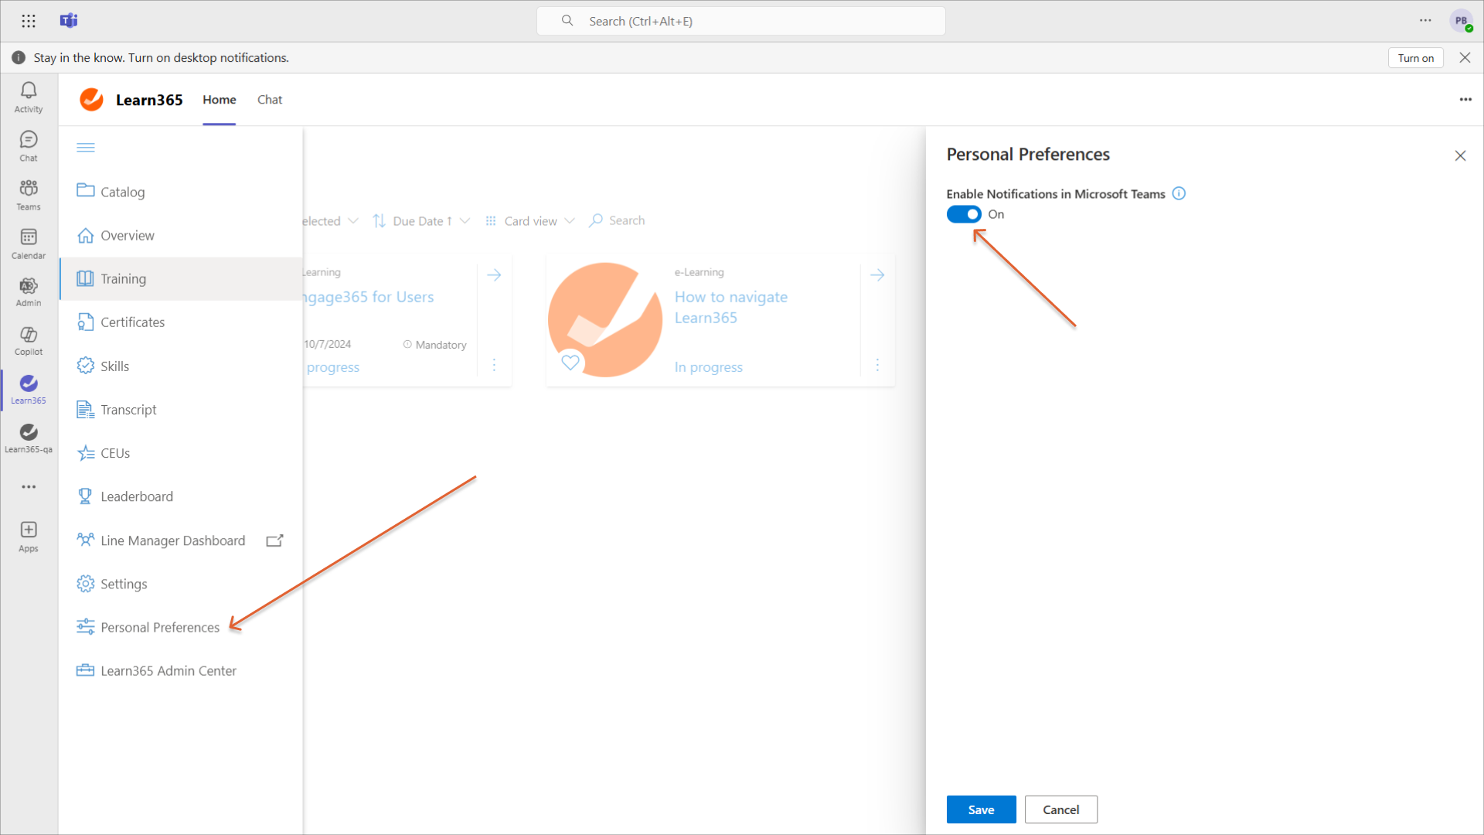The height and width of the screenshot is (835, 1484).
Task: Open the How to navigate course options menu
Action: point(877,364)
